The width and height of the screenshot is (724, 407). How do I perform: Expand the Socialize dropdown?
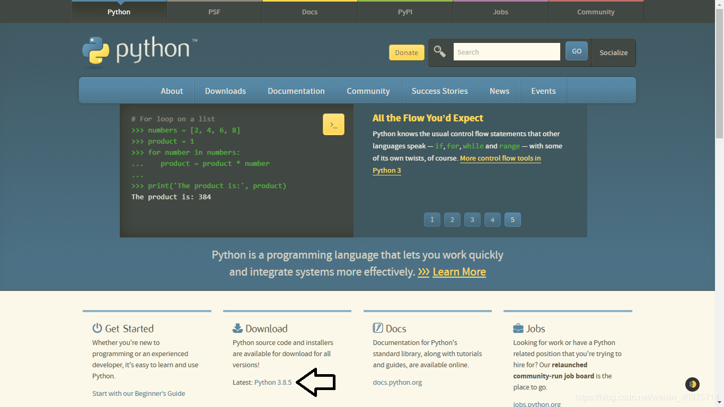click(613, 52)
